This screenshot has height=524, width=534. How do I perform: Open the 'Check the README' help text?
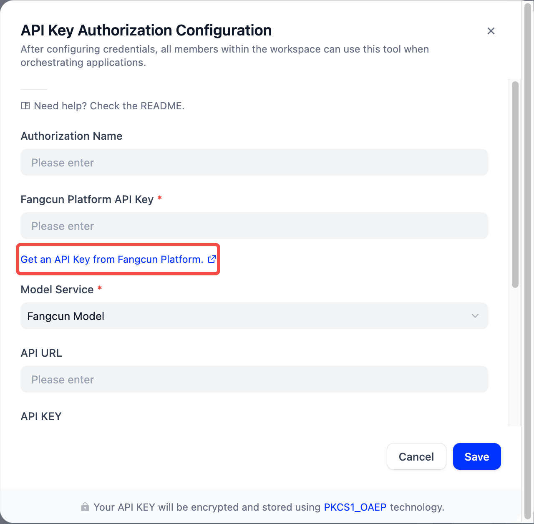[109, 106]
